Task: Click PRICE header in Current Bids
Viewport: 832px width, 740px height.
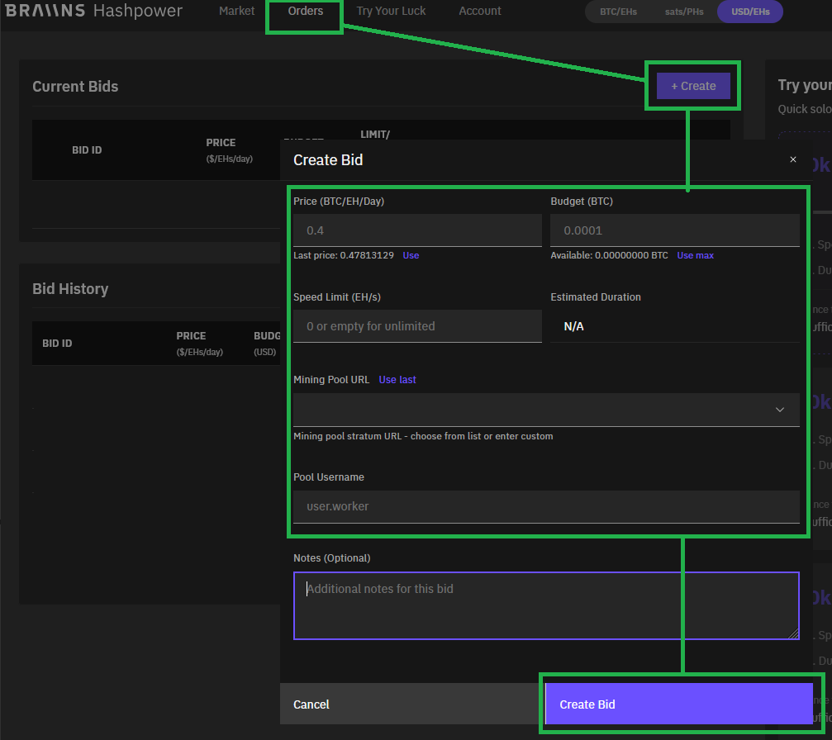Action: (221, 143)
